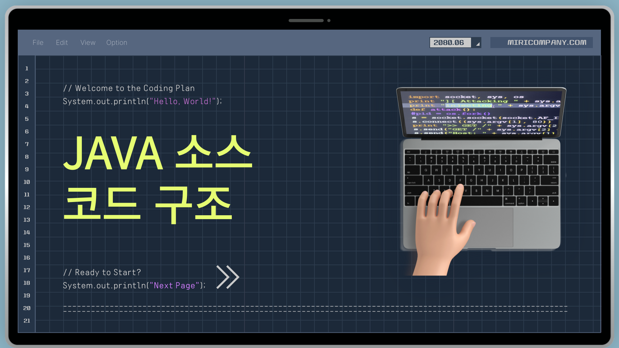
Task: Click the 코드 구조 heading line
Action: pos(148,204)
